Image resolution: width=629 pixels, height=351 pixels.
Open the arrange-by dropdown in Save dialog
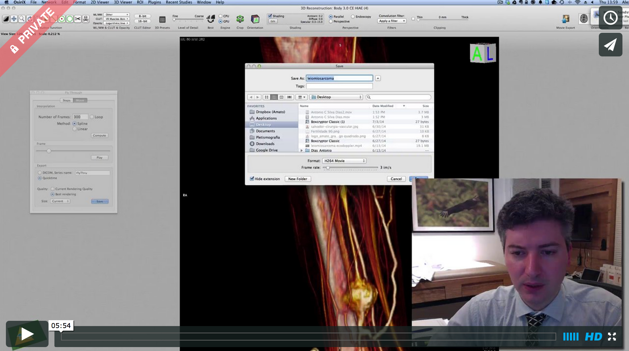(301, 97)
